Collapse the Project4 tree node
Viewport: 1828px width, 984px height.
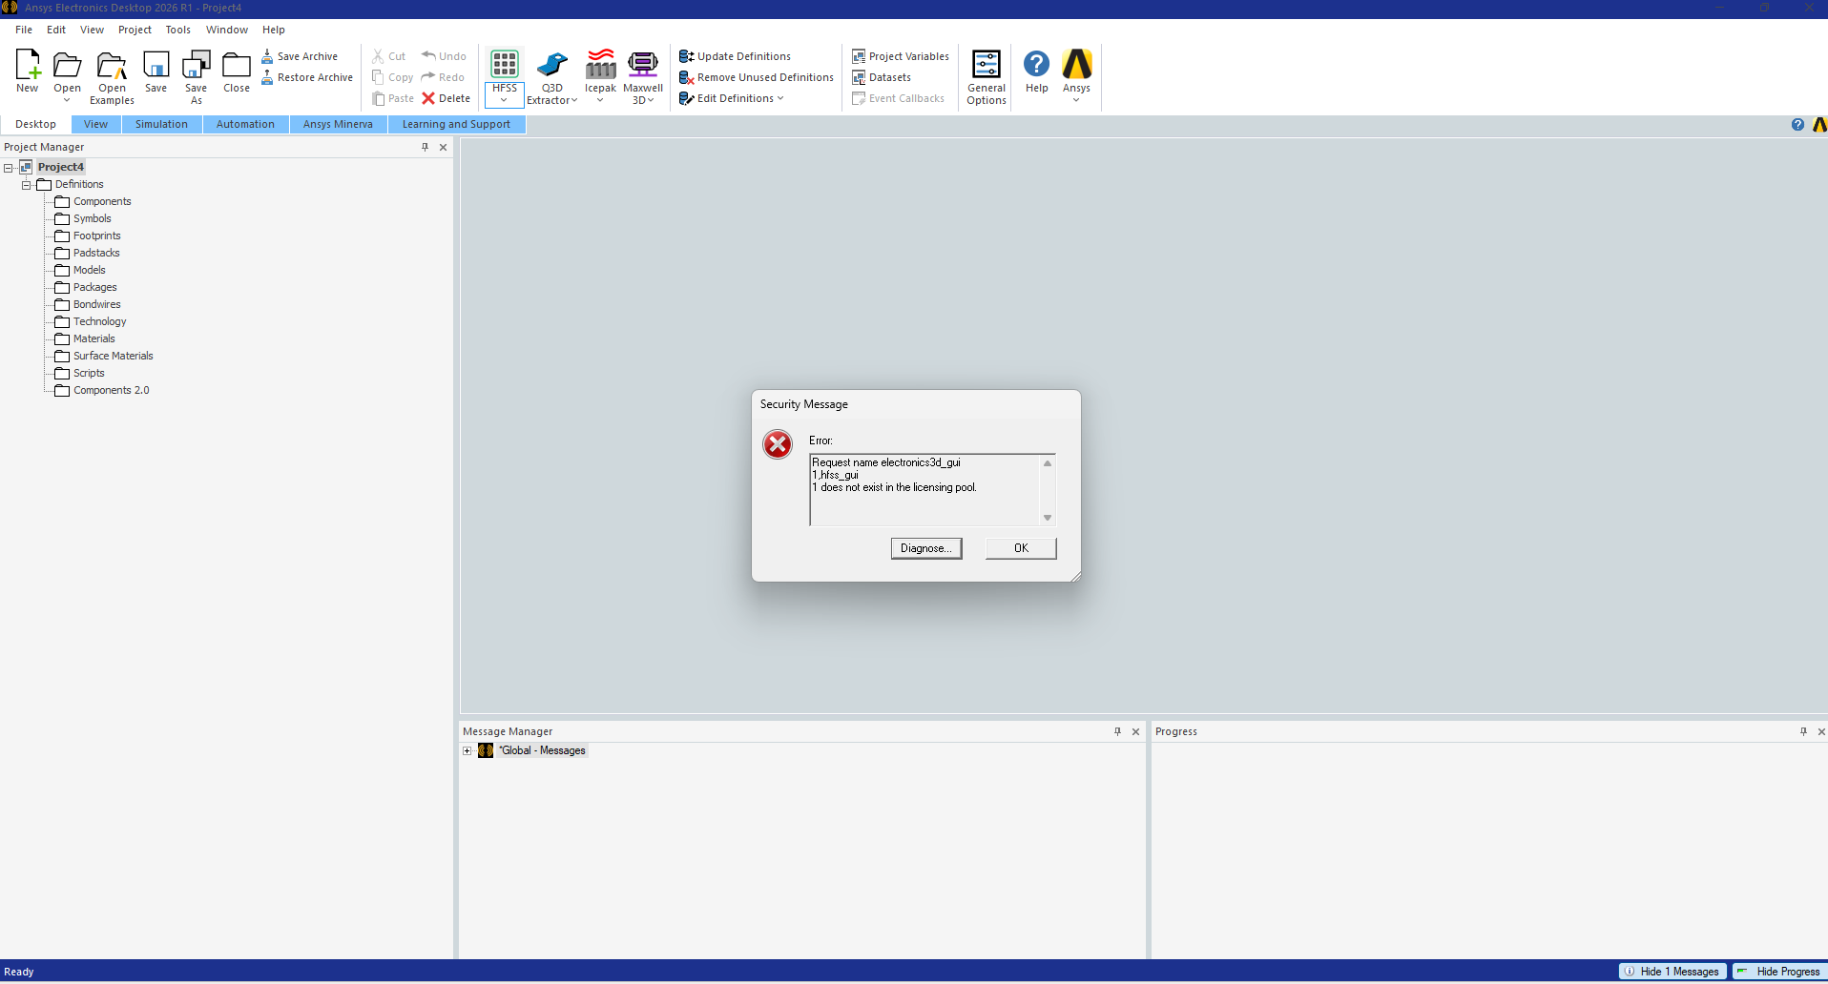[9, 168]
